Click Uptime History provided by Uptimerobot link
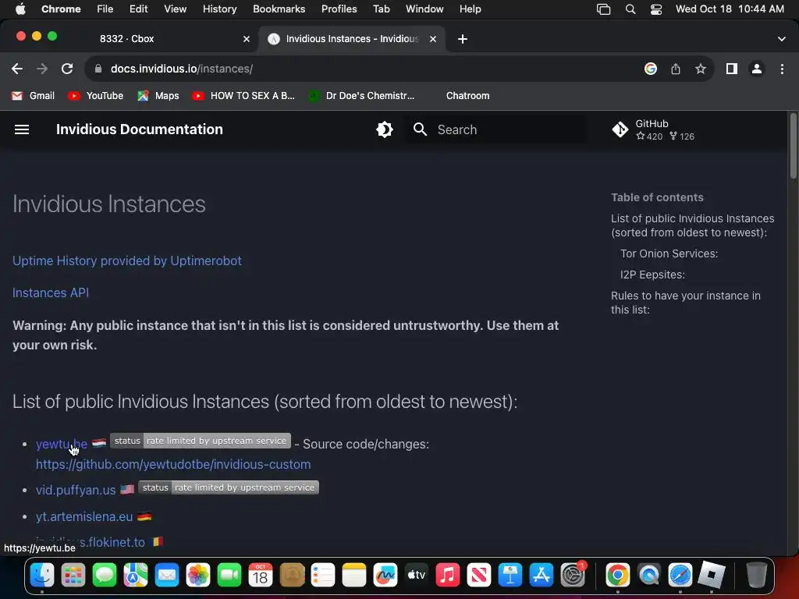 point(127,261)
